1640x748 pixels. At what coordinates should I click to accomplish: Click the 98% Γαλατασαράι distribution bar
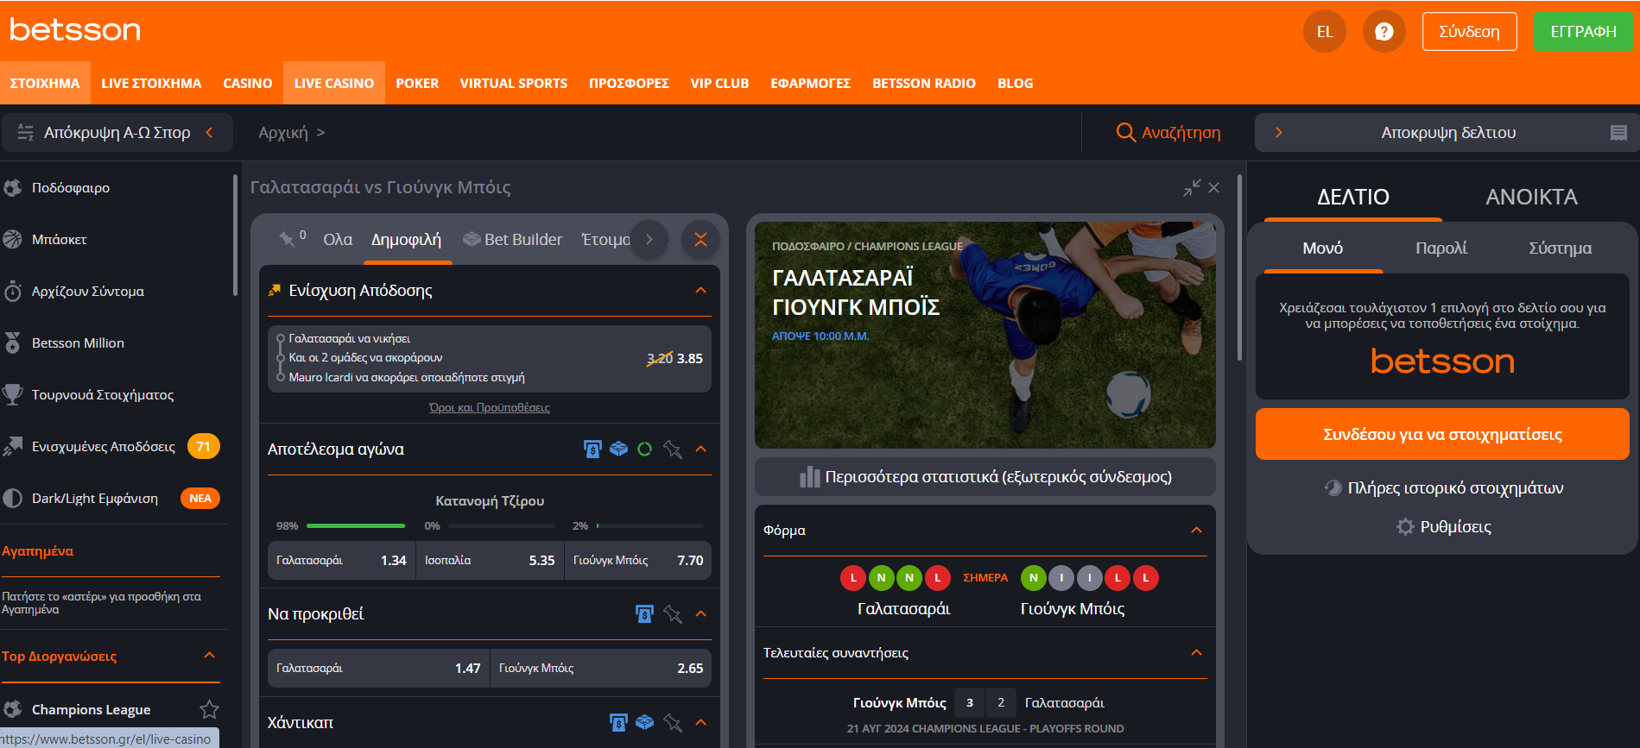[356, 525]
